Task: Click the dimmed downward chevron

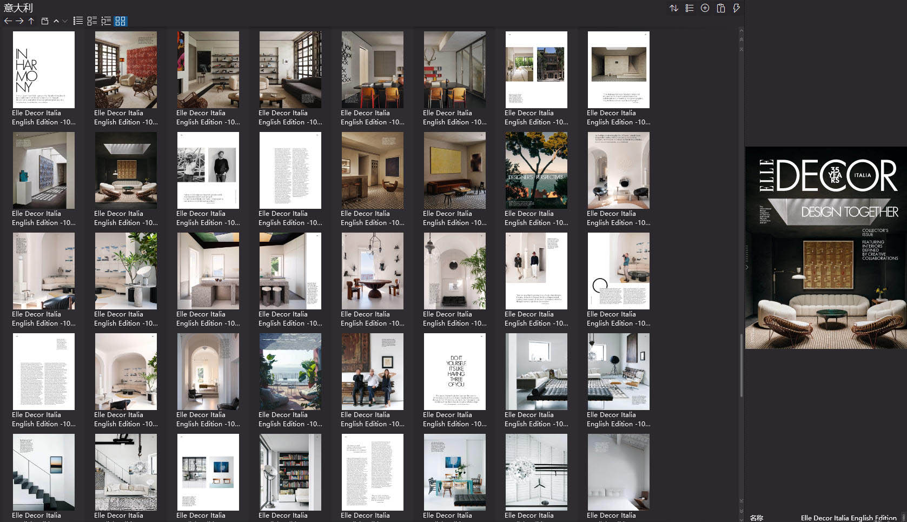Action: (x=64, y=21)
